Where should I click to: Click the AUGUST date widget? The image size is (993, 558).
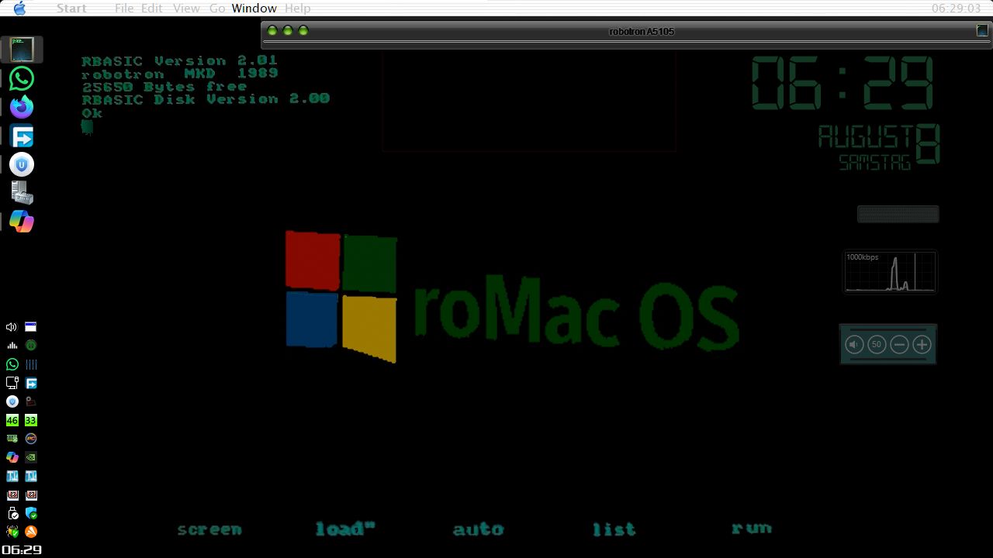(x=879, y=146)
